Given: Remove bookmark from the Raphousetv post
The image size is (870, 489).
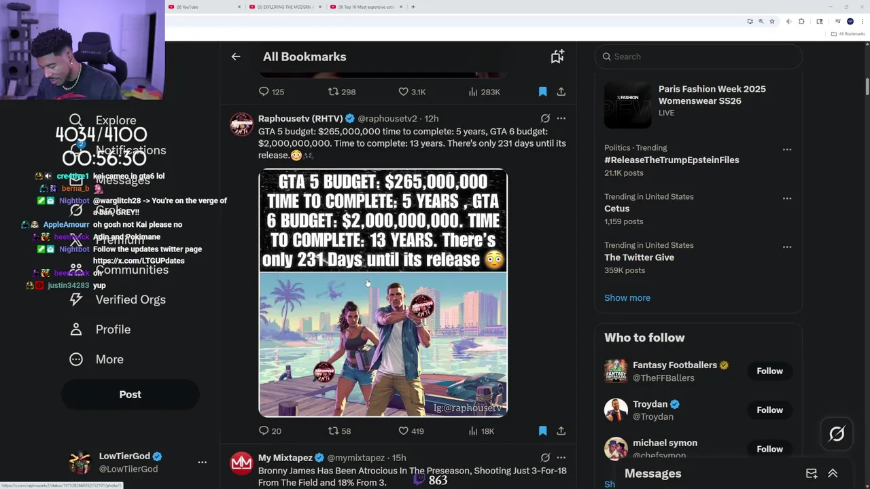Looking at the screenshot, I should pos(542,431).
